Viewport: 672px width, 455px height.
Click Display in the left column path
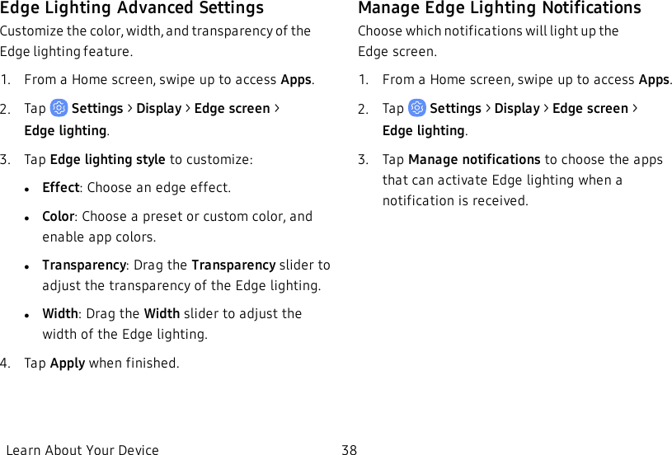[x=159, y=109]
